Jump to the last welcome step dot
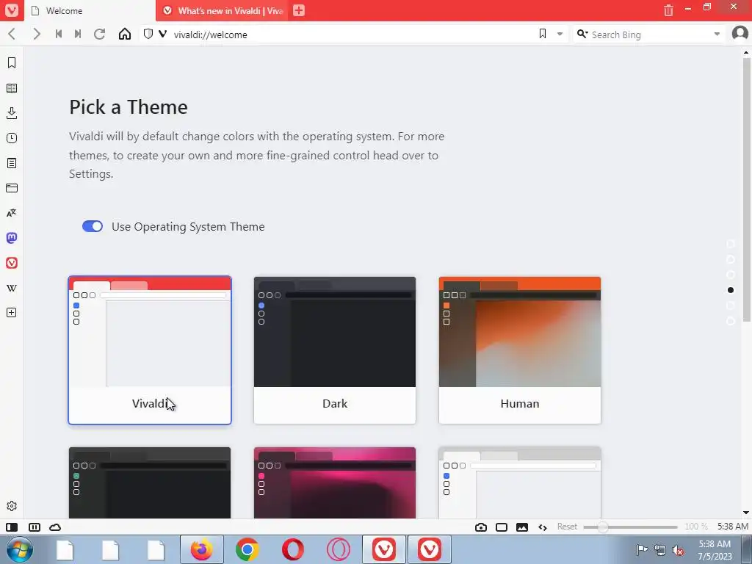Screen dimensions: 752x564 pos(731,321)
